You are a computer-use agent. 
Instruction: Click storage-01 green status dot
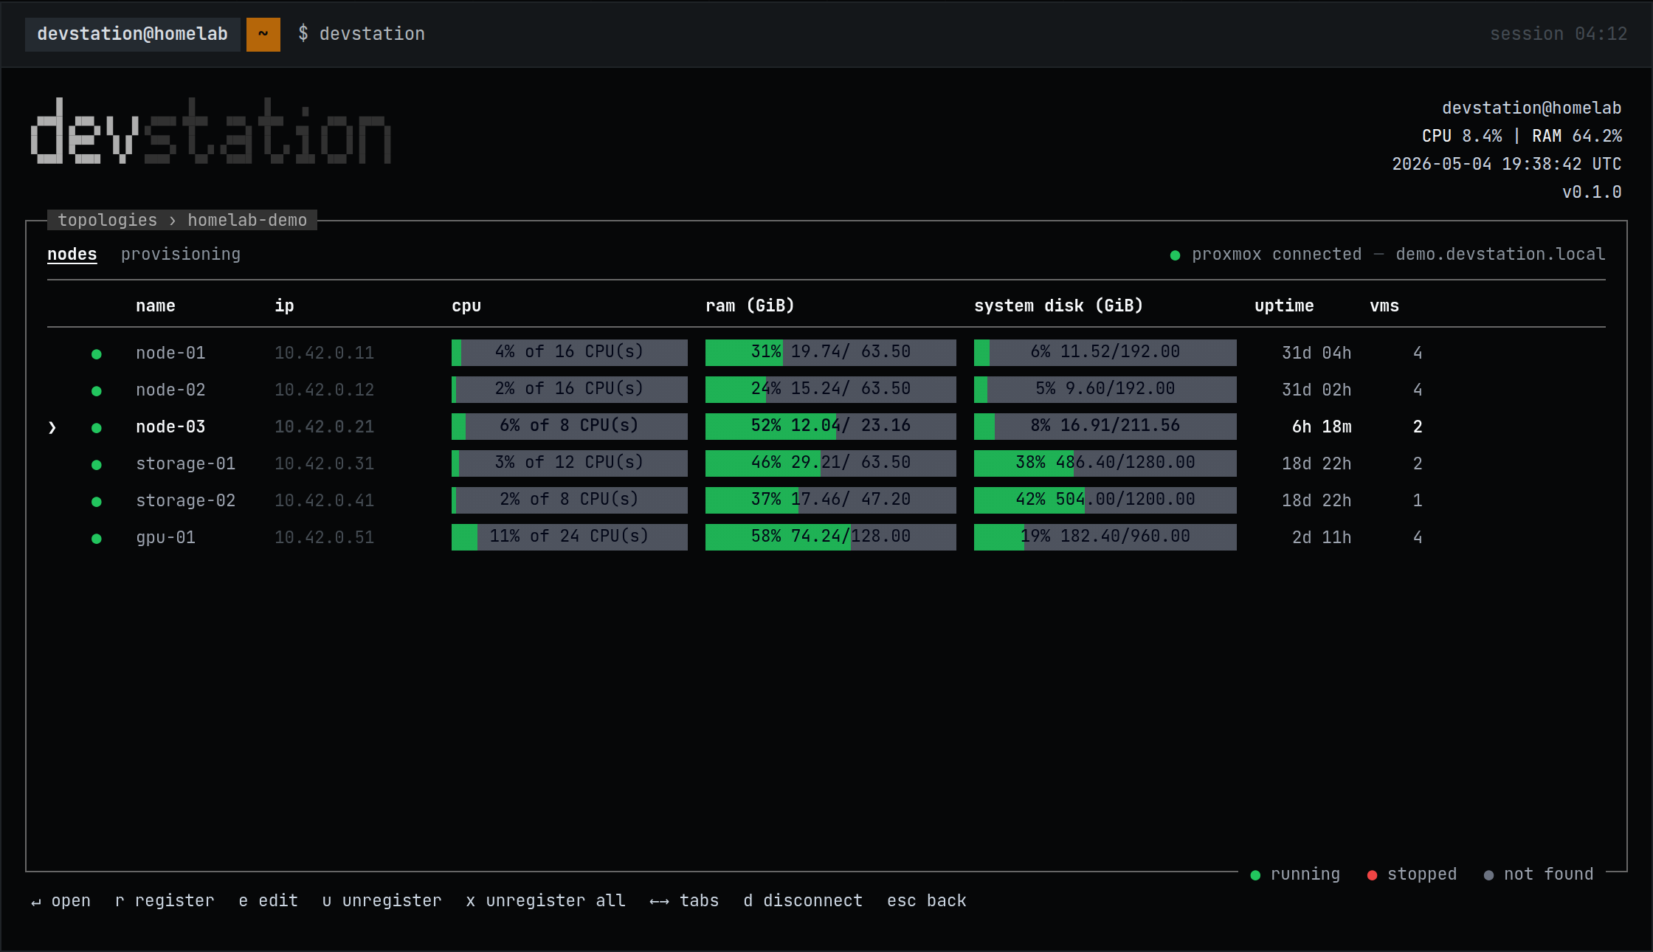click(96, 465)
